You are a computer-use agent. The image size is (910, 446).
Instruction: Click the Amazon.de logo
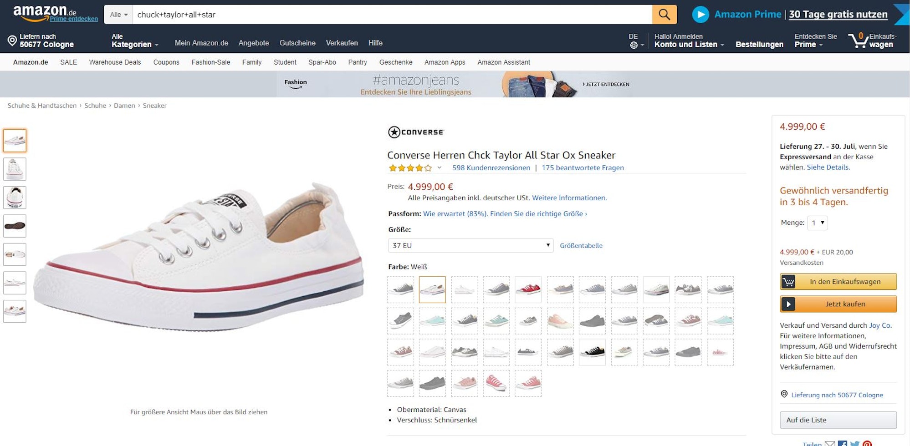pyautogui.click(x=45, y=12)
